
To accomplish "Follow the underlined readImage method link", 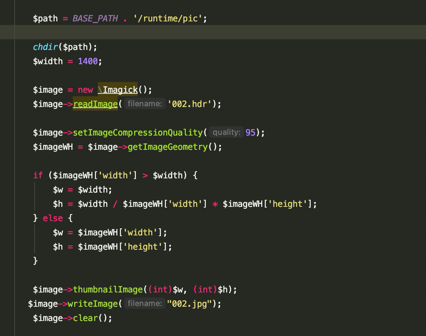I will 95,104.
